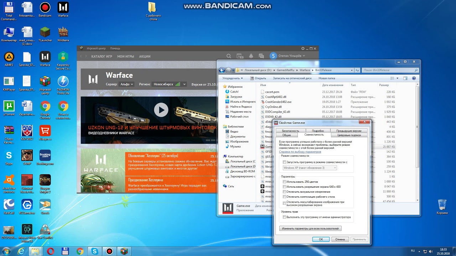Switch to the 'Цифровые подписи' tab
The image size is (456, 256).
[349, 135]
